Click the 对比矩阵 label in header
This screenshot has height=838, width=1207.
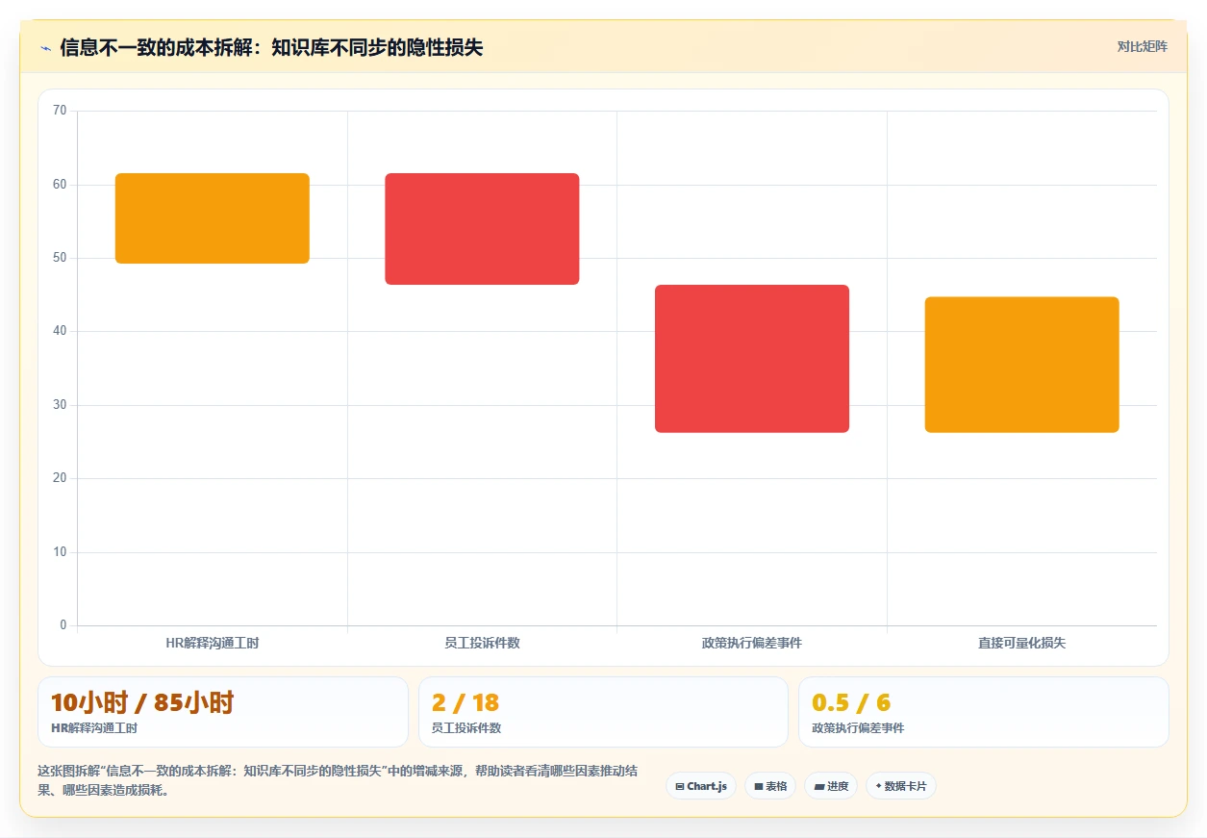click(1142, 46)
